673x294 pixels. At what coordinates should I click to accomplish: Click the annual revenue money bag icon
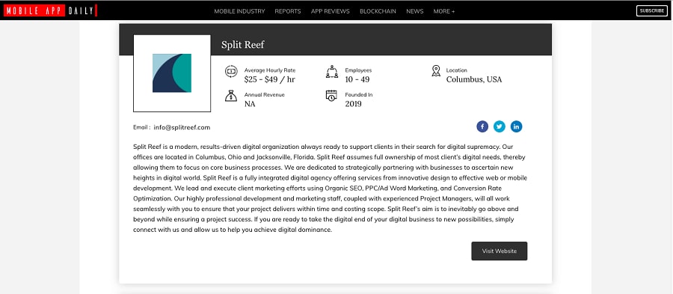point(231,95)
